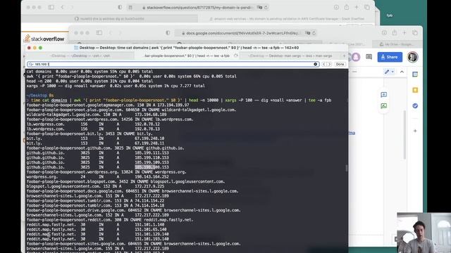
Task: Open downloads in the Google Docs Safari window
Action: (384, 33)
